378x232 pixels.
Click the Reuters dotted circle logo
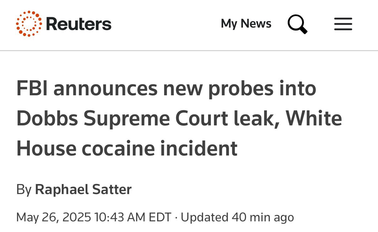pos(29,24)
